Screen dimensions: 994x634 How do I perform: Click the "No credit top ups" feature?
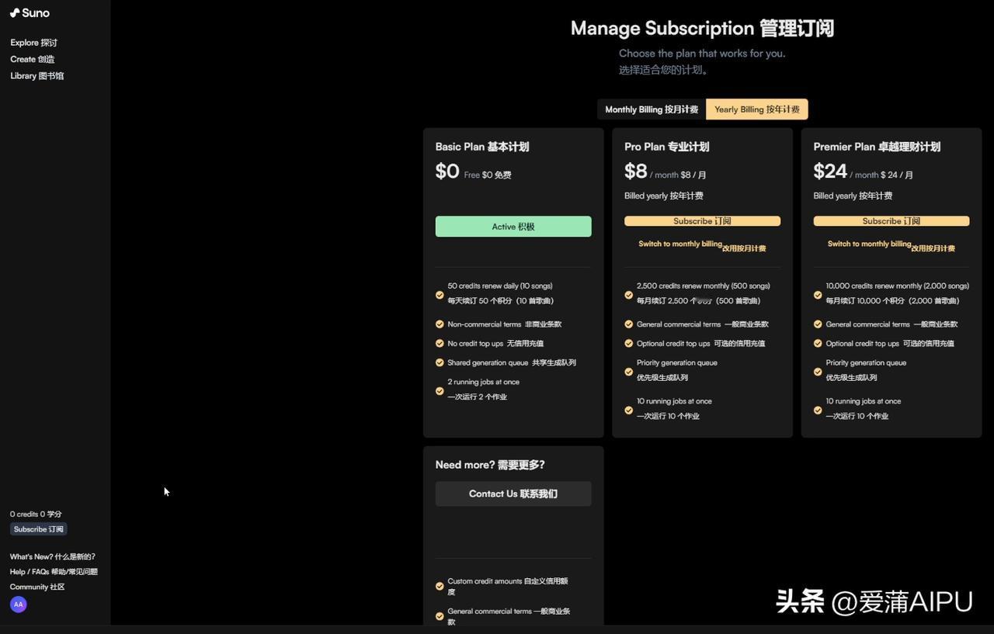[495, 344]
